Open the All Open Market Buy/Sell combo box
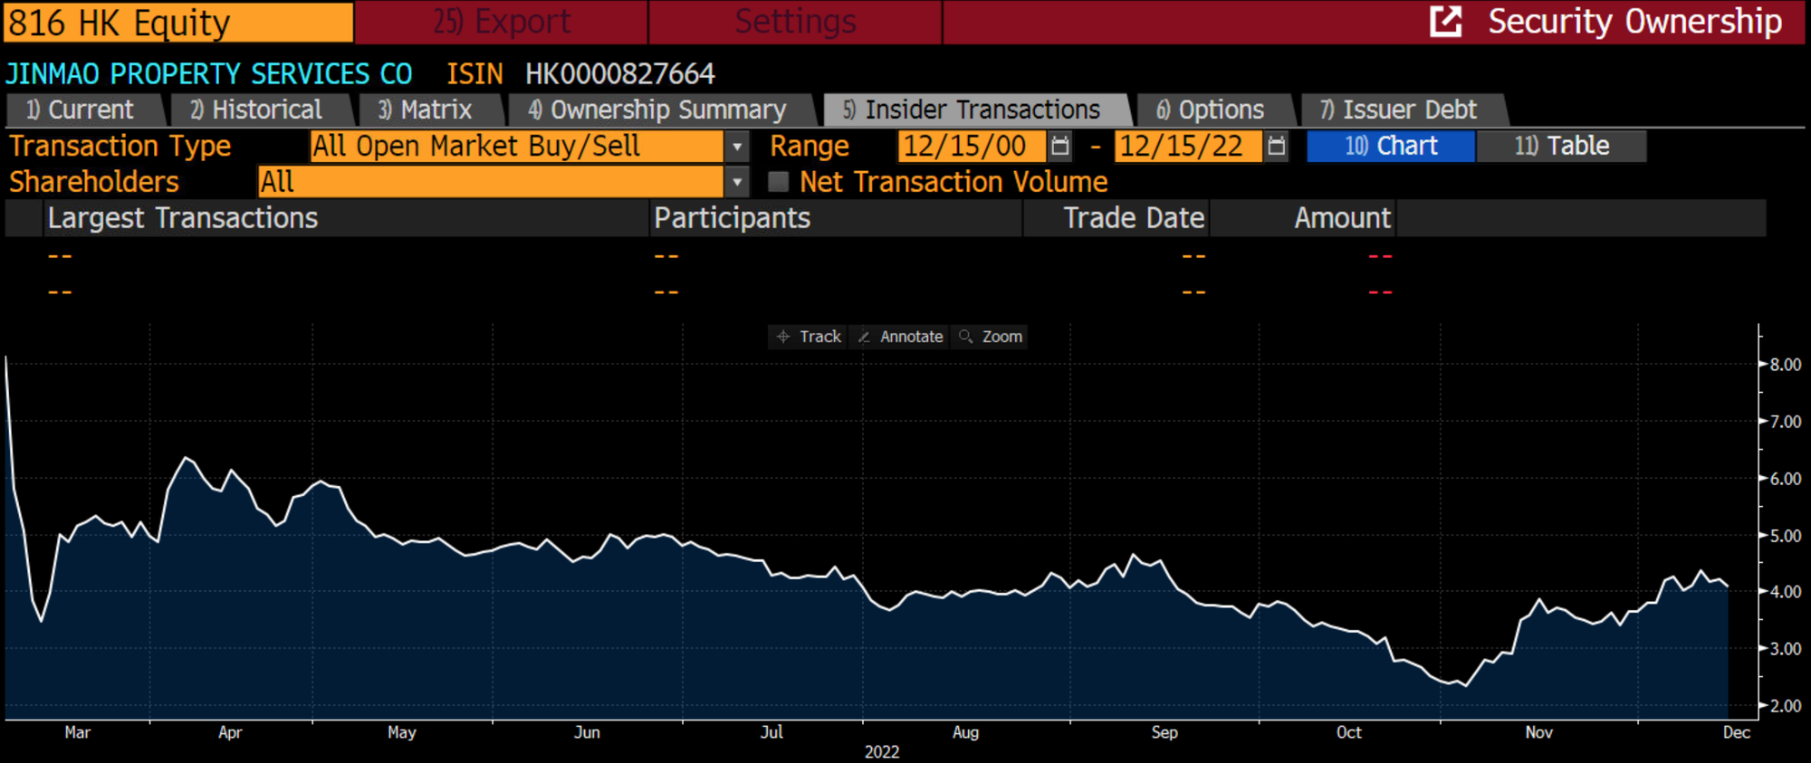 [x=516, y=146]
